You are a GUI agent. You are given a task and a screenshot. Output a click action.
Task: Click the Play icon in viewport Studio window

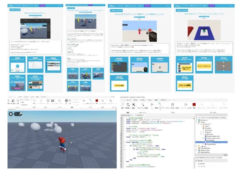tap(84, 101)
